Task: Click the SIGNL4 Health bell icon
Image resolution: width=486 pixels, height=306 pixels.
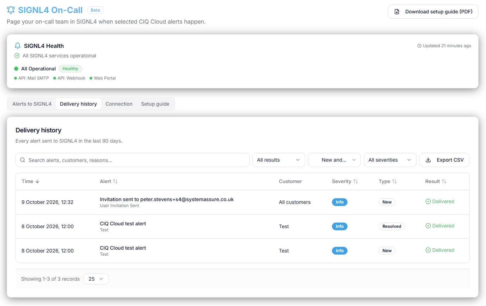Action: (x=18, y=46)
